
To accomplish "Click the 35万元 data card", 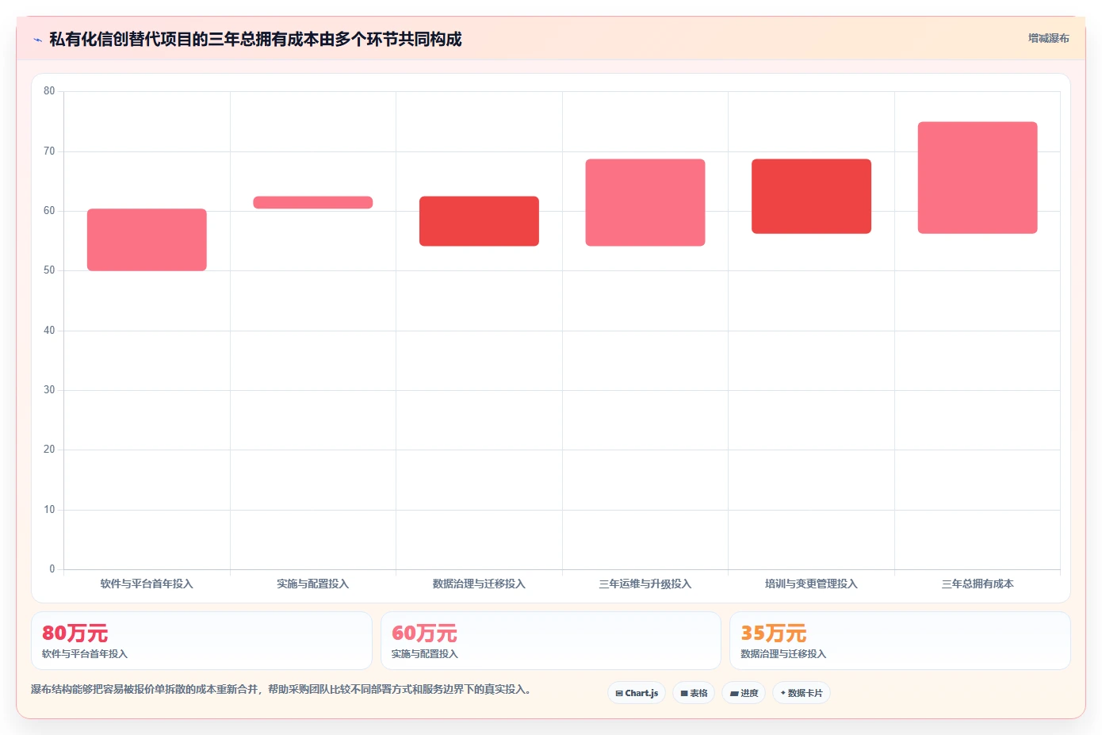I will (x=900, y=641).
